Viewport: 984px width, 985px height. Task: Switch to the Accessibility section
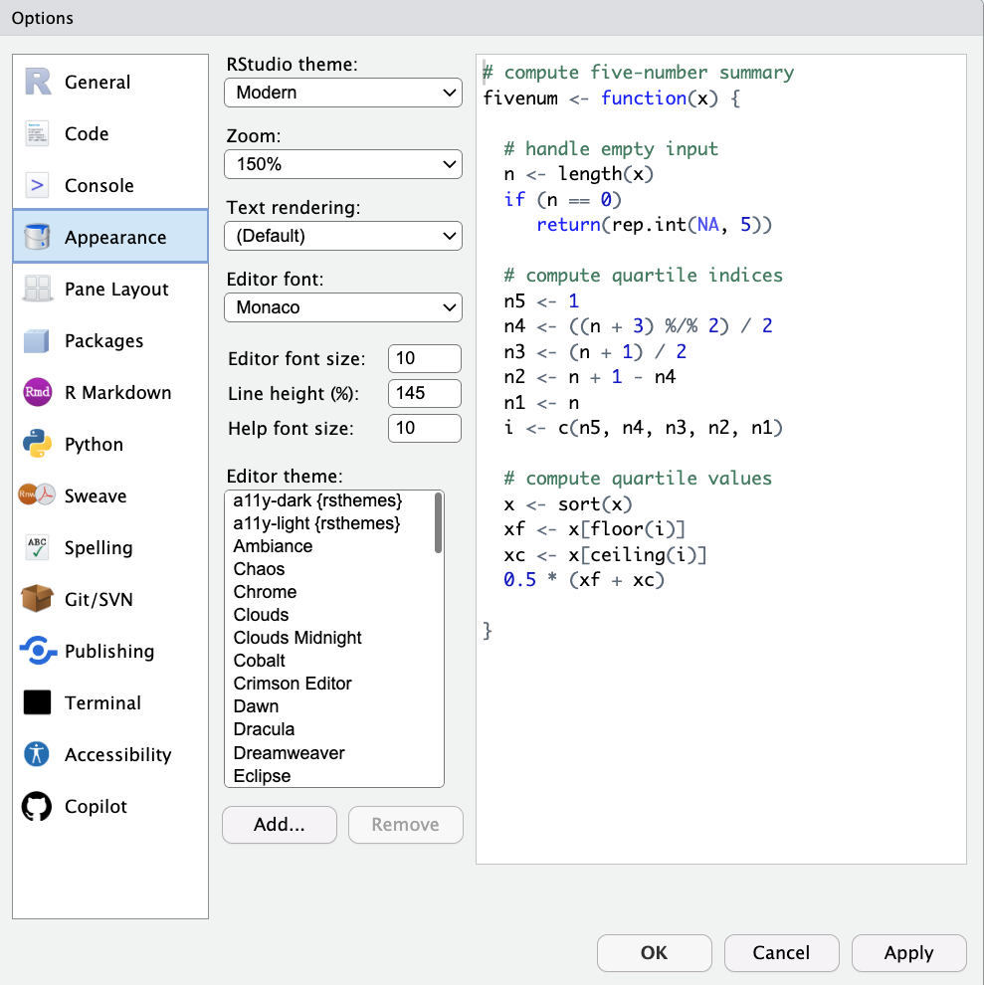tap(117, 755)
